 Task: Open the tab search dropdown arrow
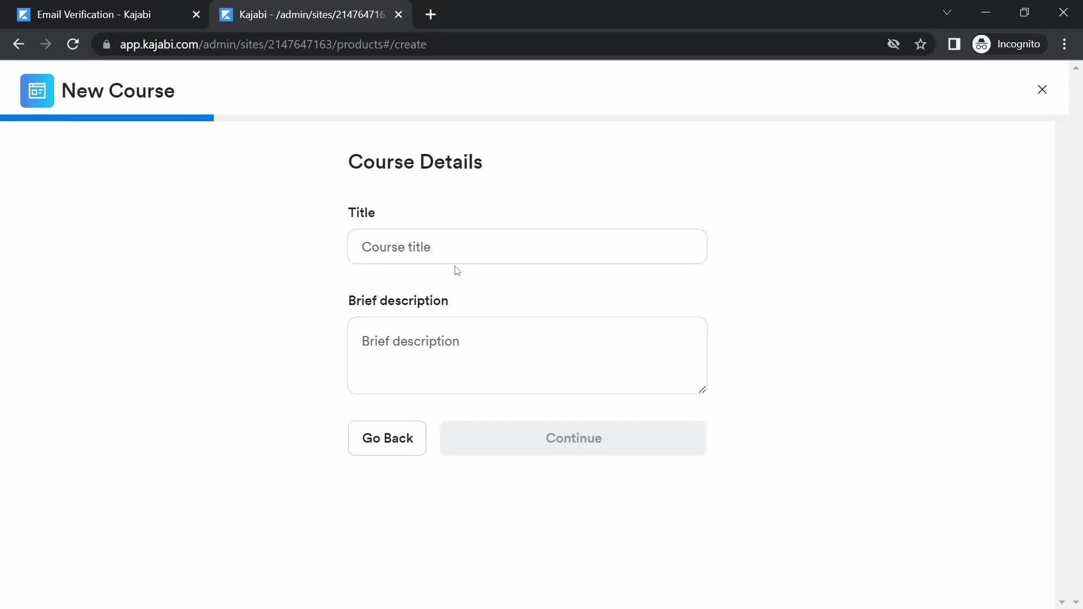pyautogui.click(x=947, y=12)
